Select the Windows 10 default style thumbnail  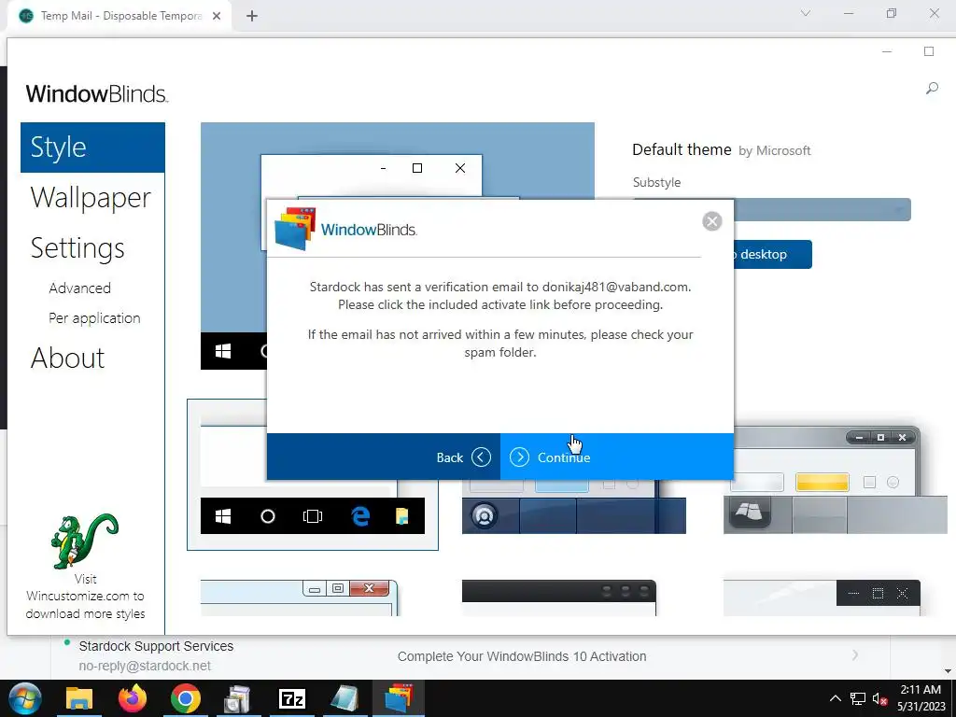tap(312, 474)
